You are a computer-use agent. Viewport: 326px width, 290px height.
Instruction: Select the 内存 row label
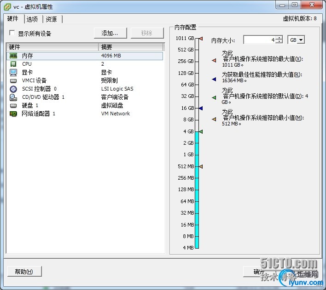pyautogui.click(x=28, y=56)
